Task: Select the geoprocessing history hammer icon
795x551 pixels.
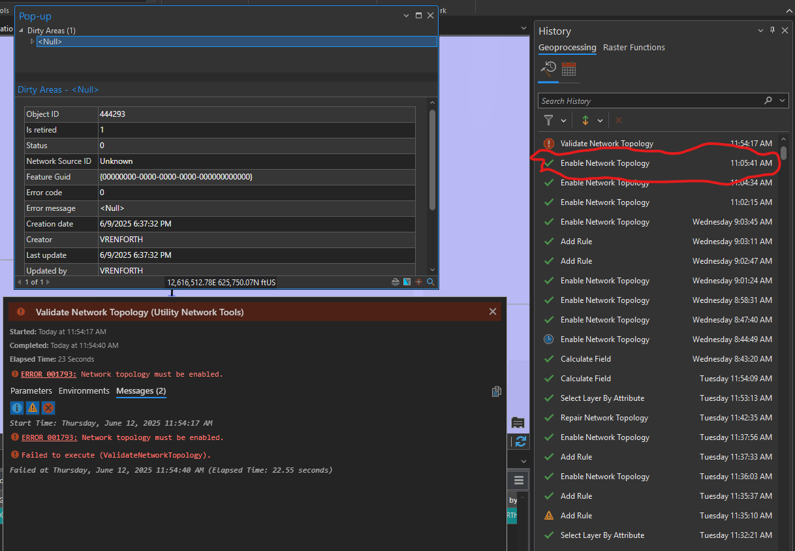Action: pyautogui.click(x=548, y=69)
